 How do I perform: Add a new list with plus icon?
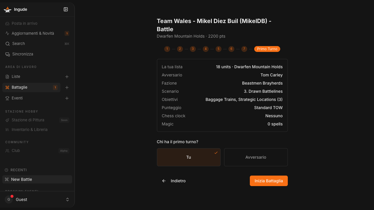[x=67, y=77]
